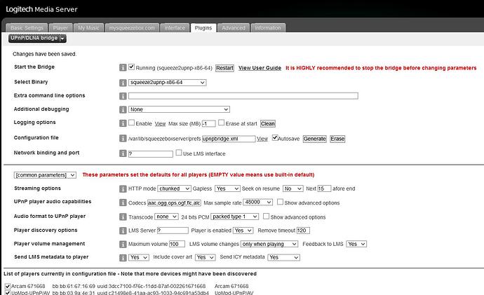Toggle the Arcam 671668 player checkbox
Screen dimensions: 484x295
click(8, 287)
